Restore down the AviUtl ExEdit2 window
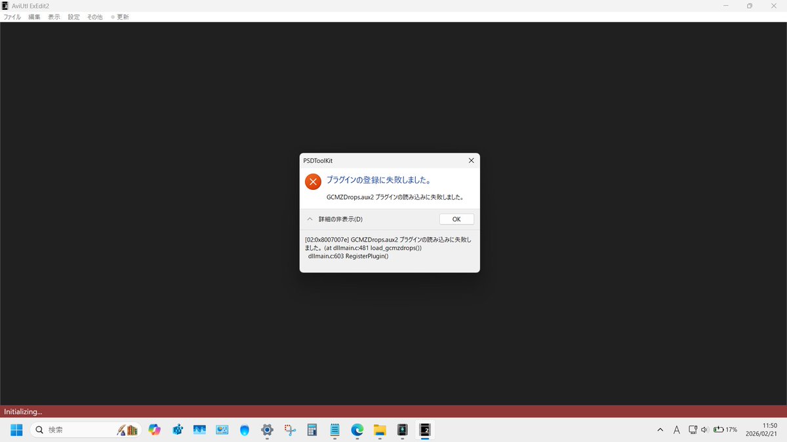 [x=749, y=5]
